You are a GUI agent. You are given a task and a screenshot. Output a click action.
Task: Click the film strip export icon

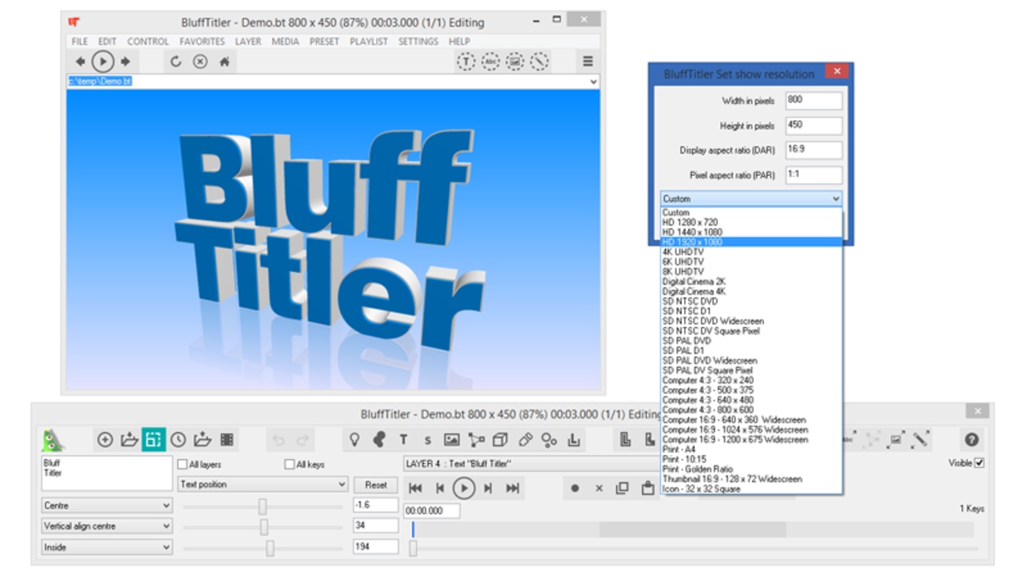coord(227,439)
